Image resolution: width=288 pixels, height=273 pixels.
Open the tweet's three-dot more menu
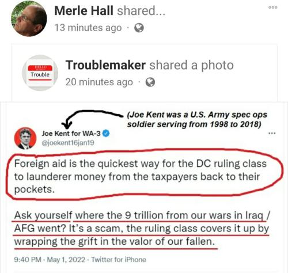272,133
